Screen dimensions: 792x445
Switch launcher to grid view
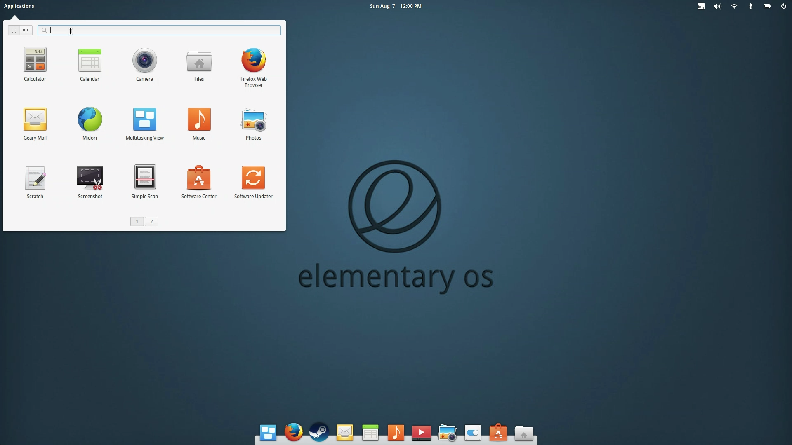[x=14, y=30]
